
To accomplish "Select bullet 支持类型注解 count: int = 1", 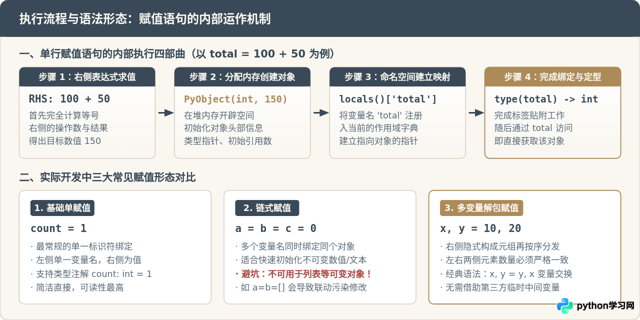I will point(91,274).
